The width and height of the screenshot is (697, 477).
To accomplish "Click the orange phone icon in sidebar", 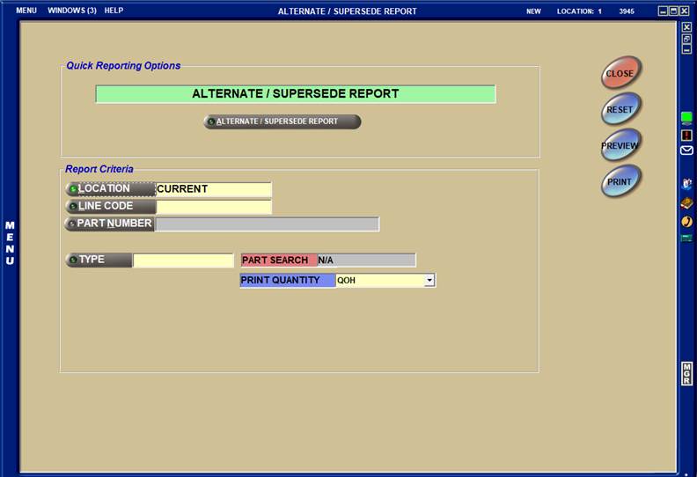I will pyautogui.click(x=687, y=221).
